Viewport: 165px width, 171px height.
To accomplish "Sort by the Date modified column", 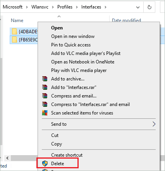I will point(126,20).
